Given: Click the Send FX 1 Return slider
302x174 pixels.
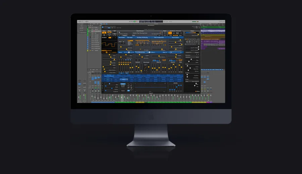Looking at the screenshot, I should click(x=192, y=47).
